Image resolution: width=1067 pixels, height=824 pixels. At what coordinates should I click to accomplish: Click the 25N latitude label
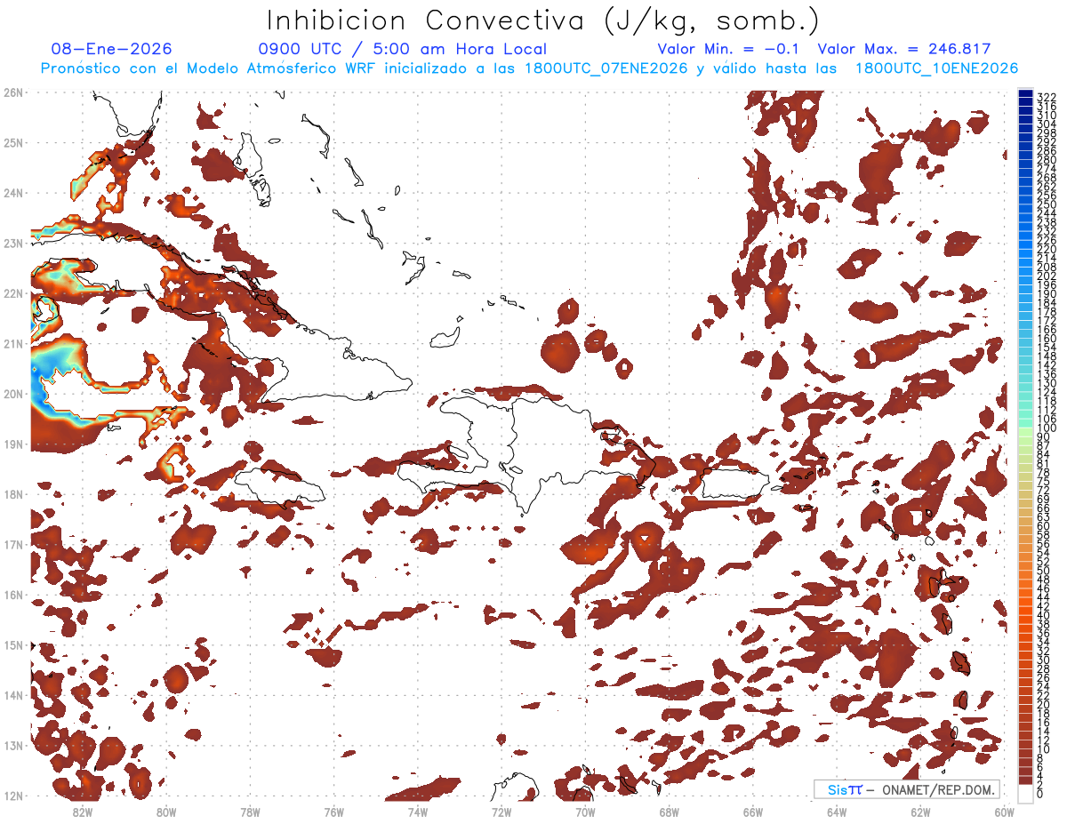coord(13,142)
